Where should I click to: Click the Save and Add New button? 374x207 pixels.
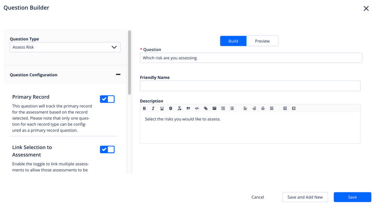coord(305,197)
